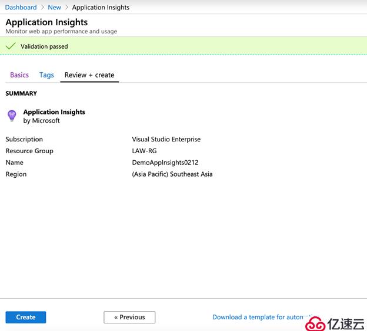Go back with the Previous button
This screenshot has width=367, height=331.
click(129, 317)
